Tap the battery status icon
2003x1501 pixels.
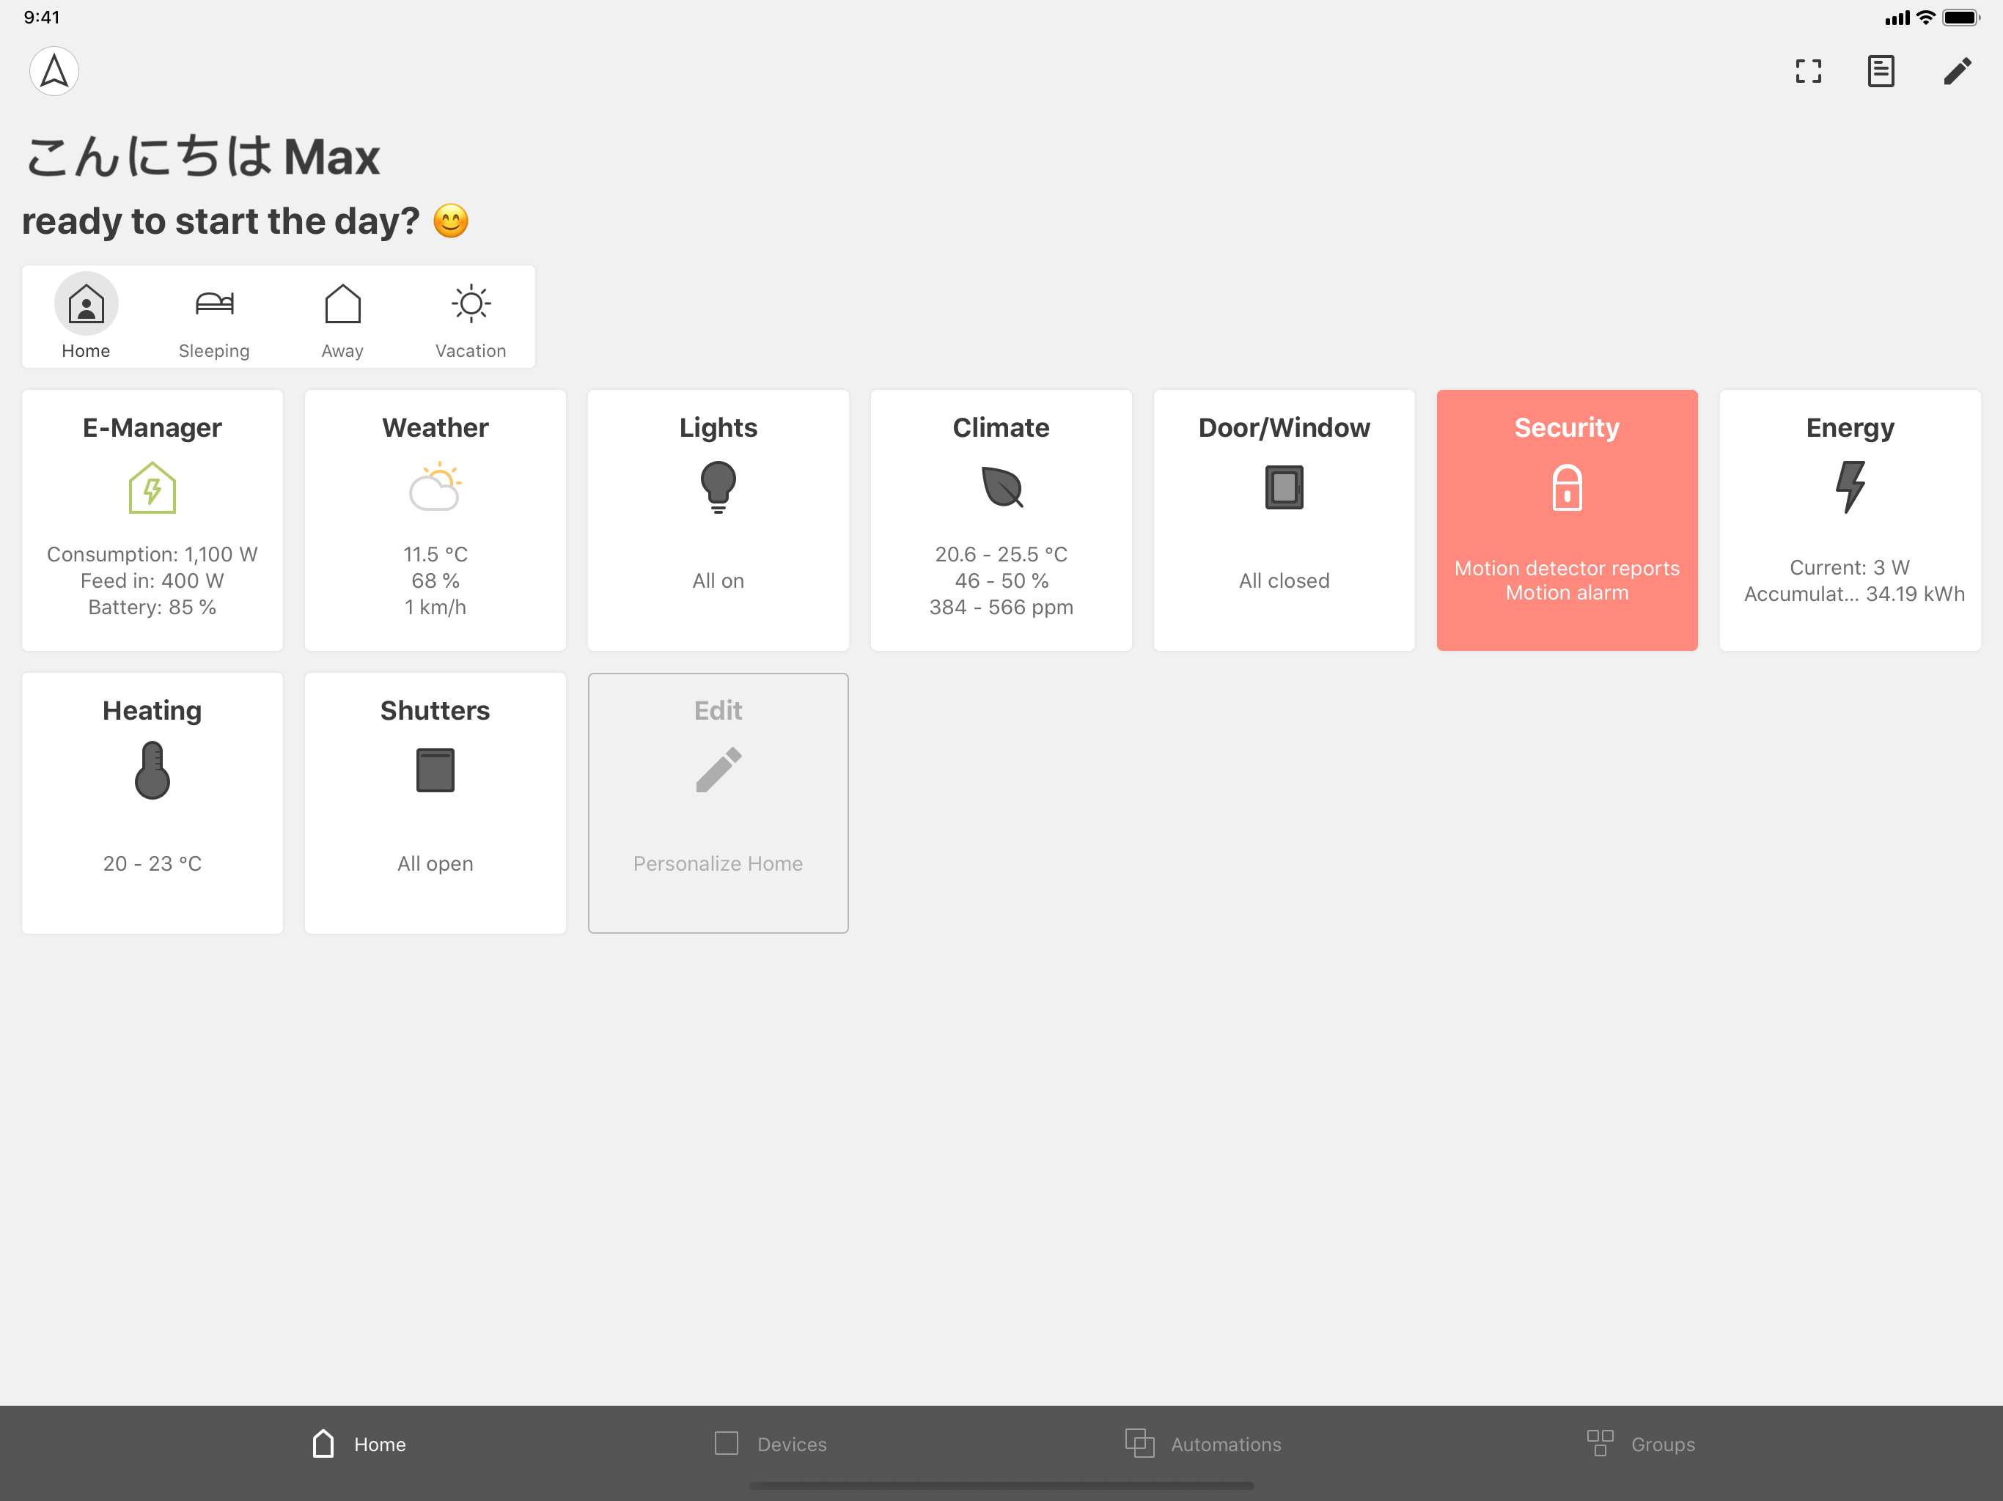pyautogui.click(x=1961, y=17)
